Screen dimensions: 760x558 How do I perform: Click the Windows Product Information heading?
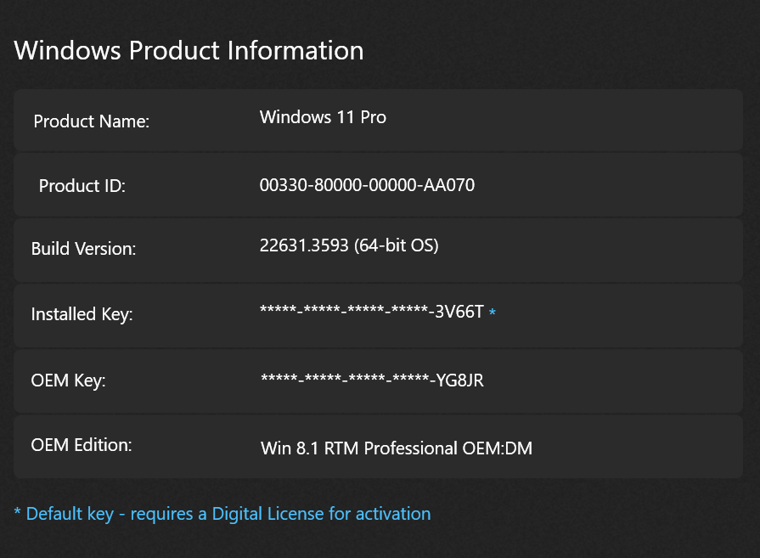click(189, 51)
